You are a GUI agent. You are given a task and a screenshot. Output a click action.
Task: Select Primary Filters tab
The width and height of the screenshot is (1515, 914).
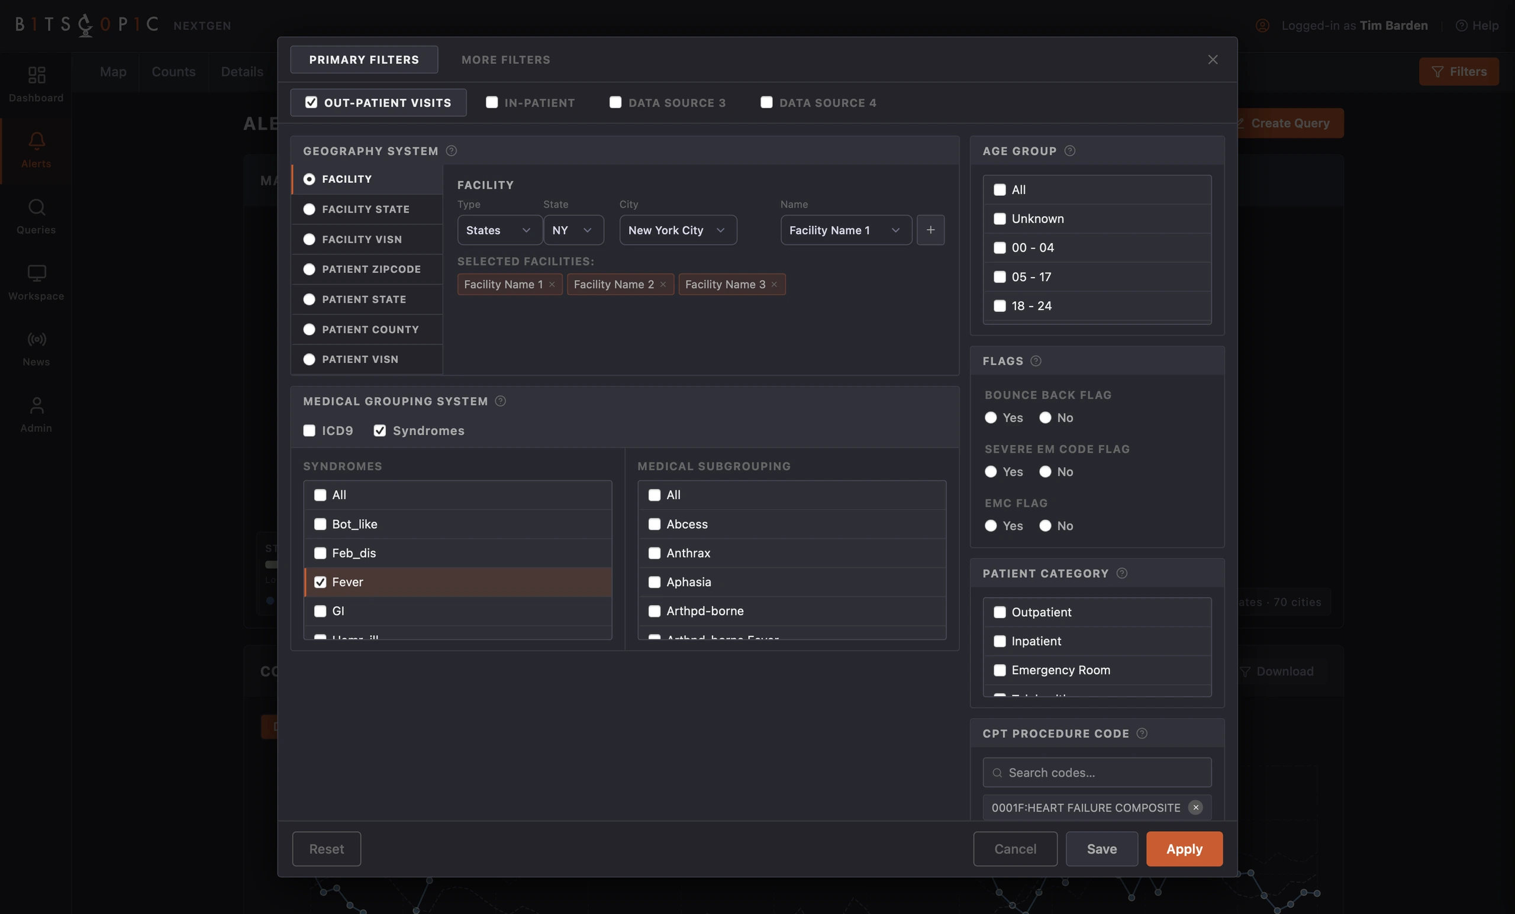(x=364, y=60)
